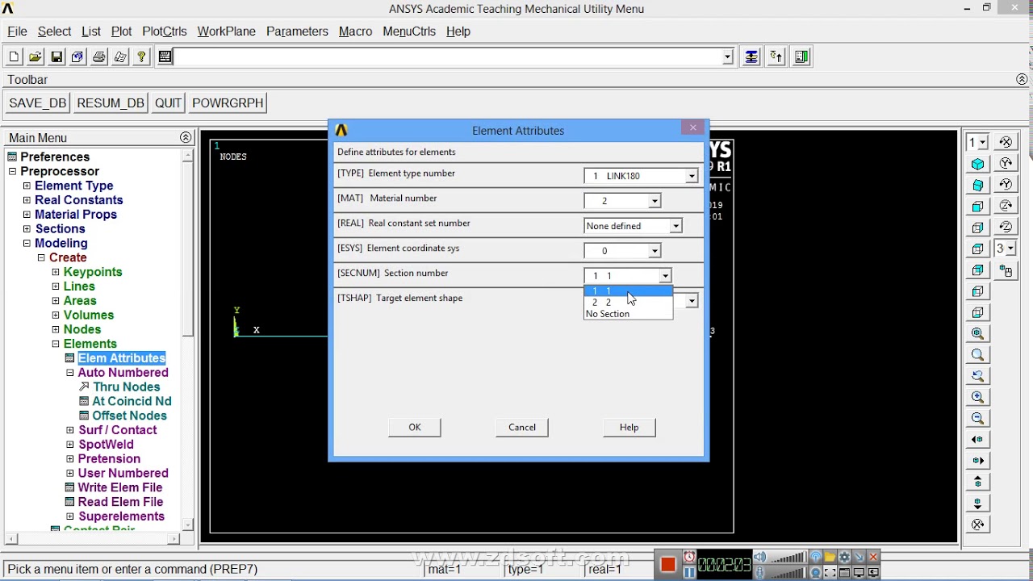Click the Zoom Out minus magnifier icon
This screenshot has width=1033, height=581.
pos(978,418)
